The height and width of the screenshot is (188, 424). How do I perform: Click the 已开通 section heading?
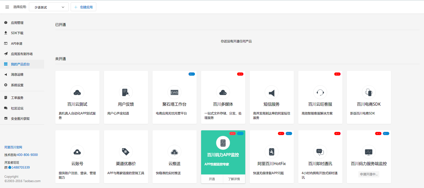coord(61,25)
